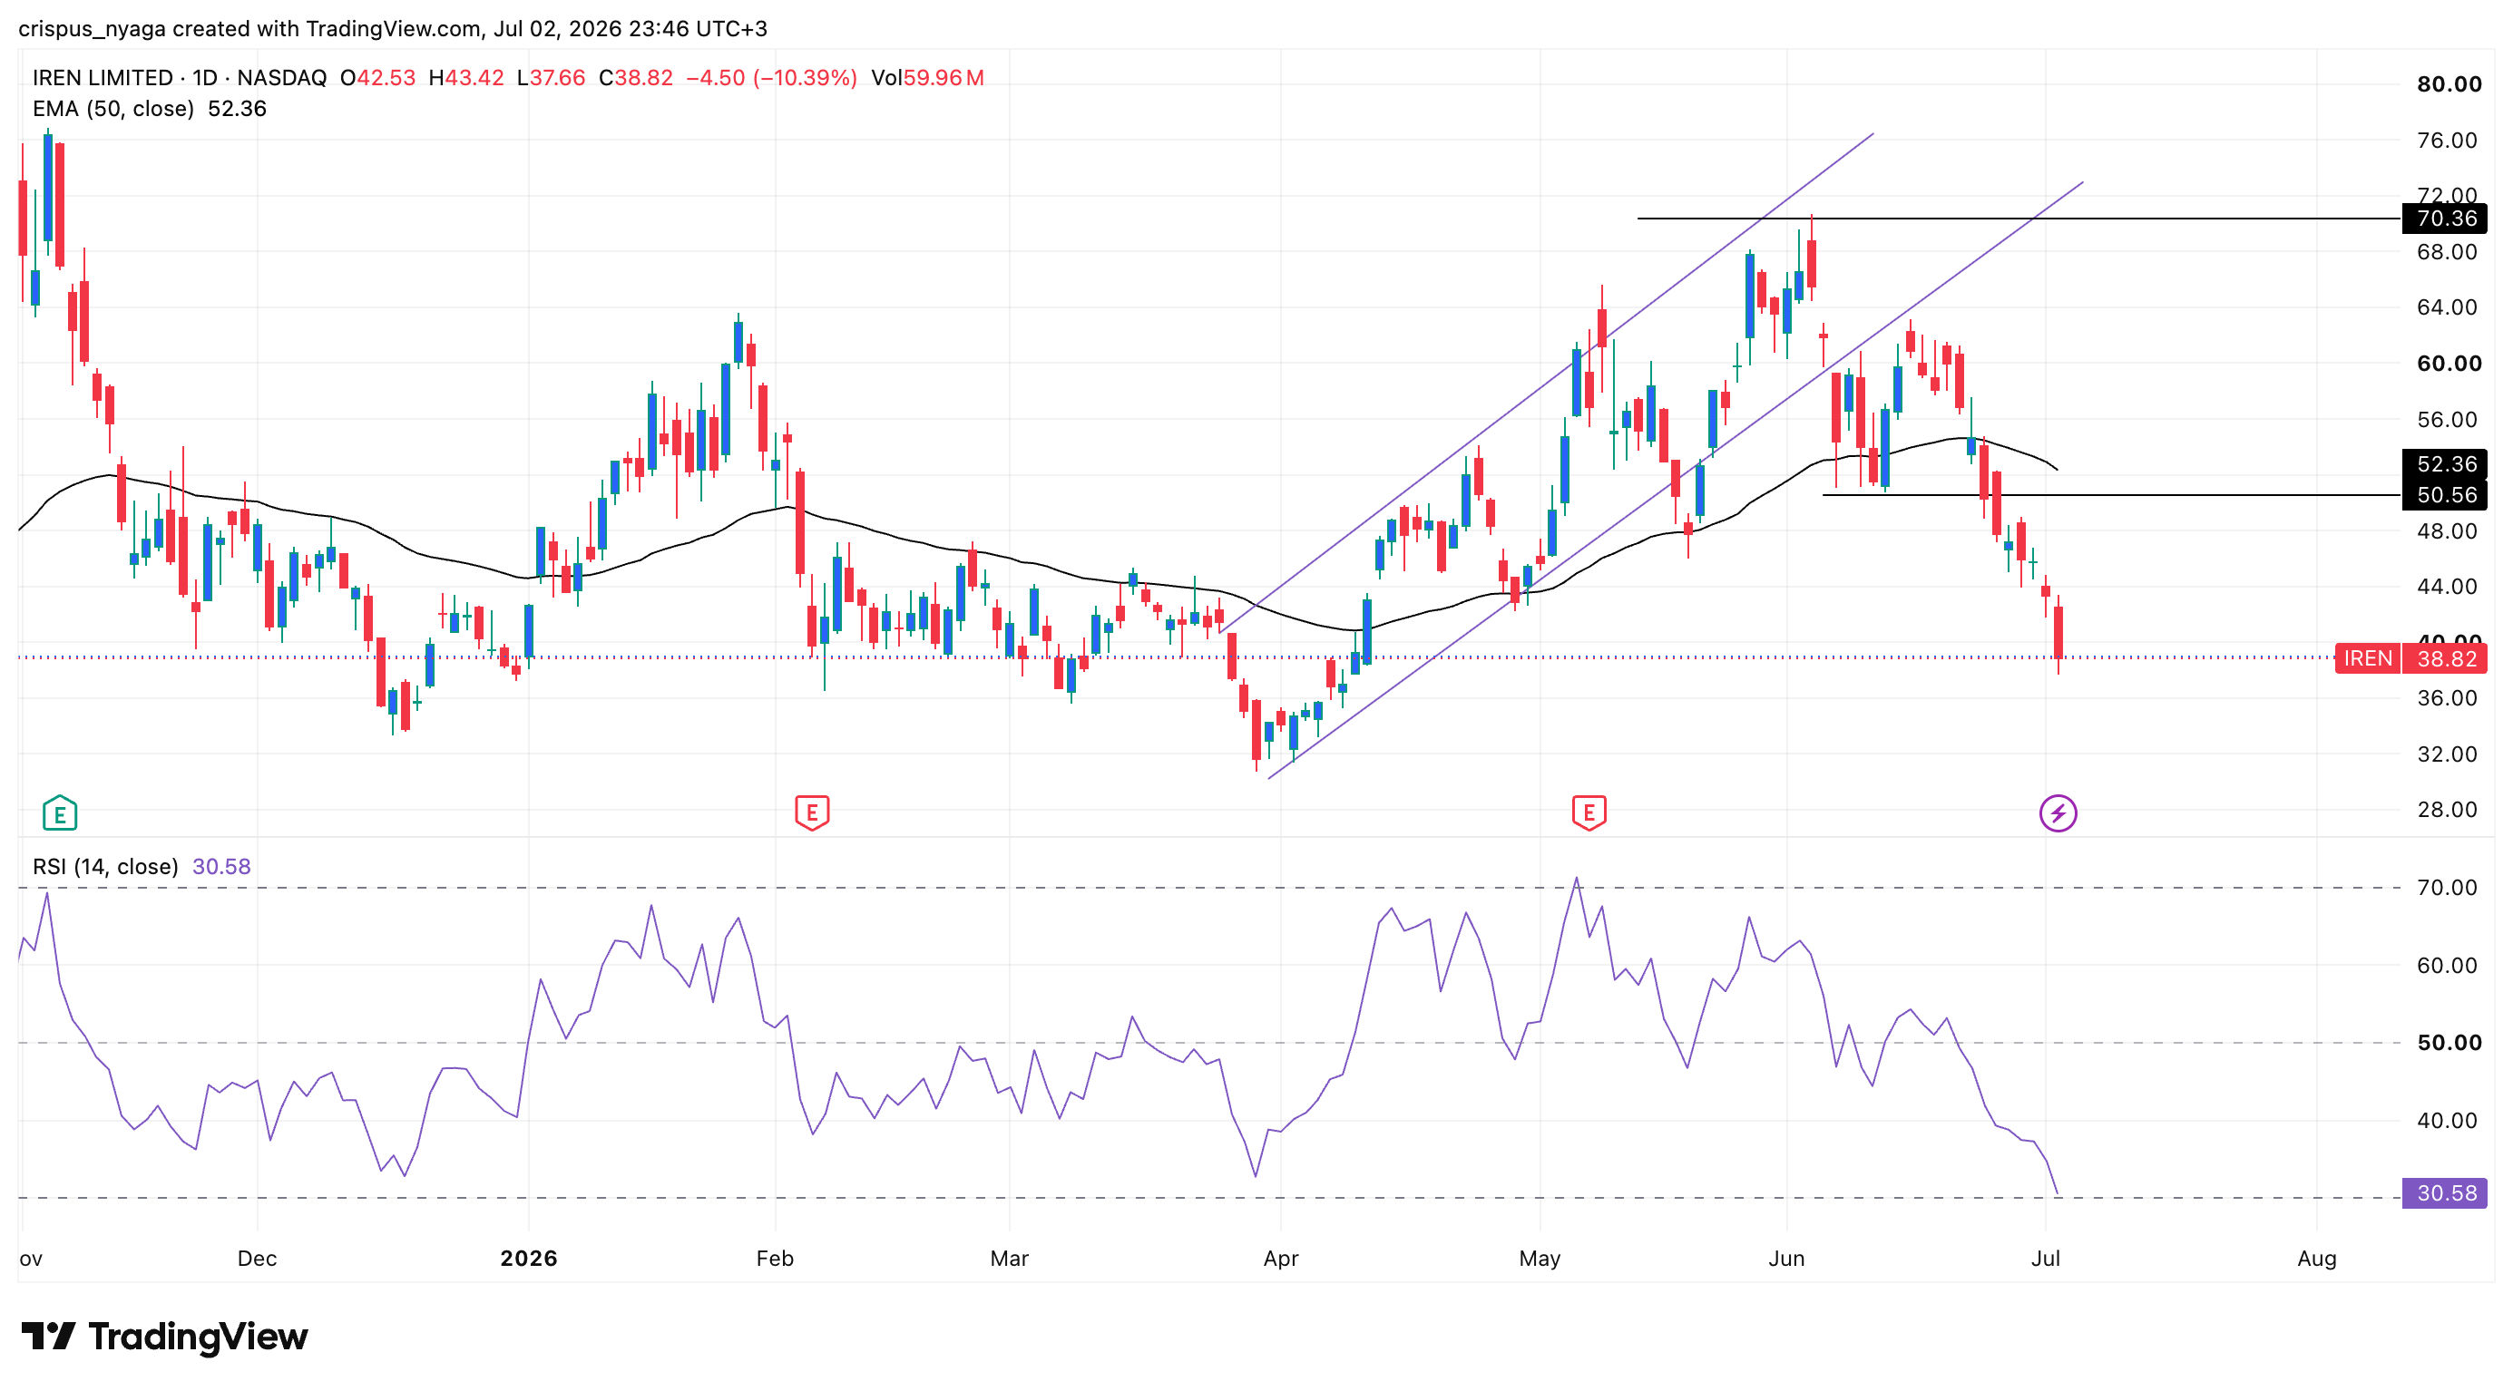The height and width of the screenshot is (1391, 2513).
Task: Select the 70.36 resistance price label
Action: [x=2445, y=219]
